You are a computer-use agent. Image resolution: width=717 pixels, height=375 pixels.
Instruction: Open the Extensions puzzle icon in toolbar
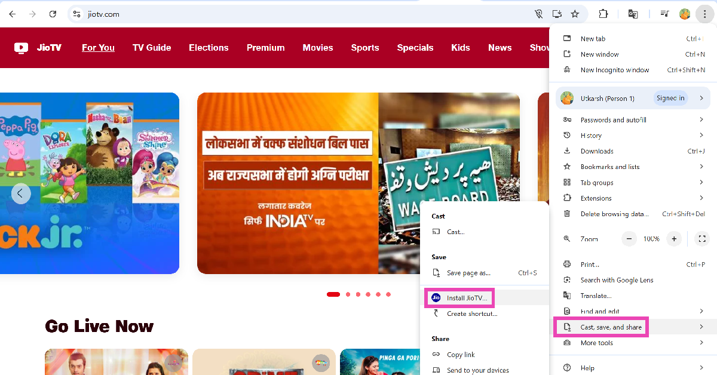[603, 14]
